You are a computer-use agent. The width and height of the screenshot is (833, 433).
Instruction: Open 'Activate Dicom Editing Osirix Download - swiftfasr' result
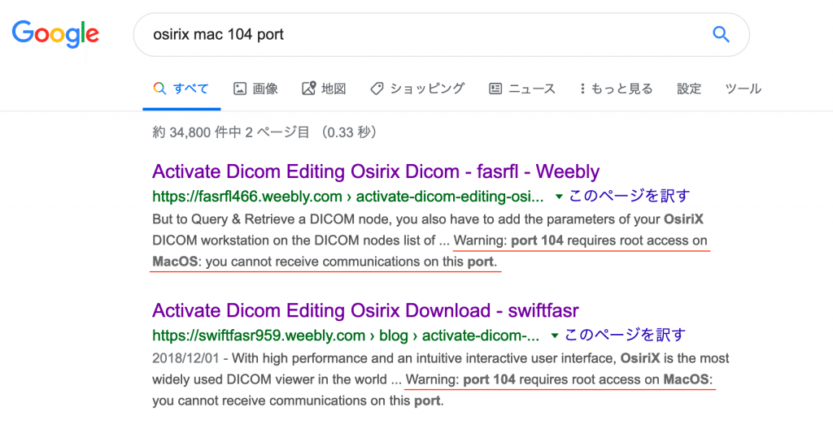click(x=365, y=311)
